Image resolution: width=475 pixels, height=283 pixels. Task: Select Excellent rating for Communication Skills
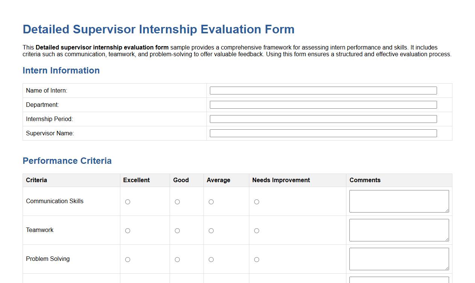(x=127, y=202)
